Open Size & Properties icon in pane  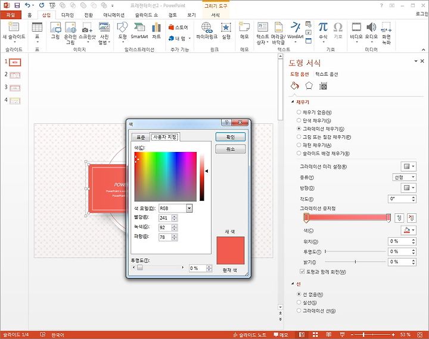tap(323, 86)
